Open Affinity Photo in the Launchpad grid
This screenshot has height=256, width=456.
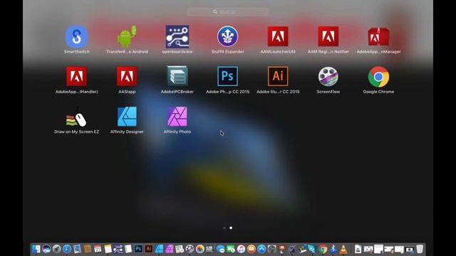pyautogui.click(x=177, y=117)
